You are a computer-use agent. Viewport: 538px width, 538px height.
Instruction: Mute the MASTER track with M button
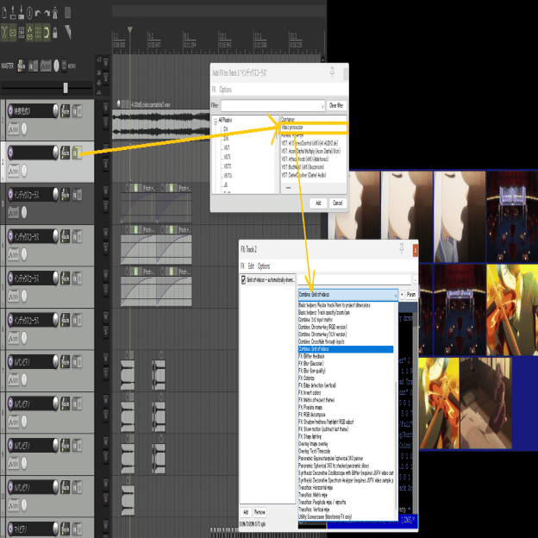pyautogui.click(x=106, y=63)
